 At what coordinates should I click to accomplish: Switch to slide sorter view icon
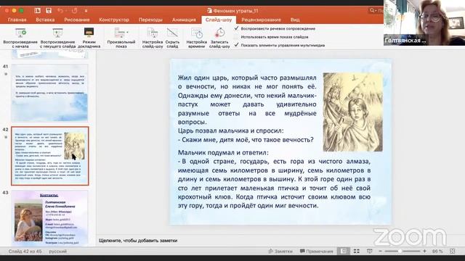(x=357, y=252)
